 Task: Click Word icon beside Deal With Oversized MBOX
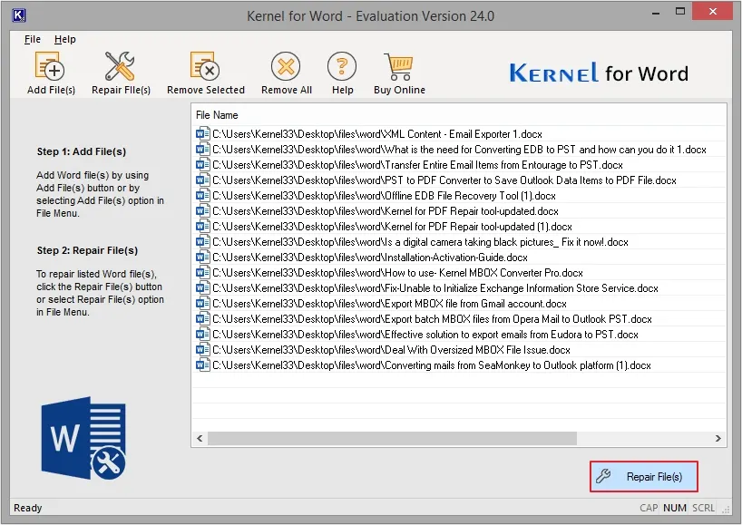(x=202, y=349)
